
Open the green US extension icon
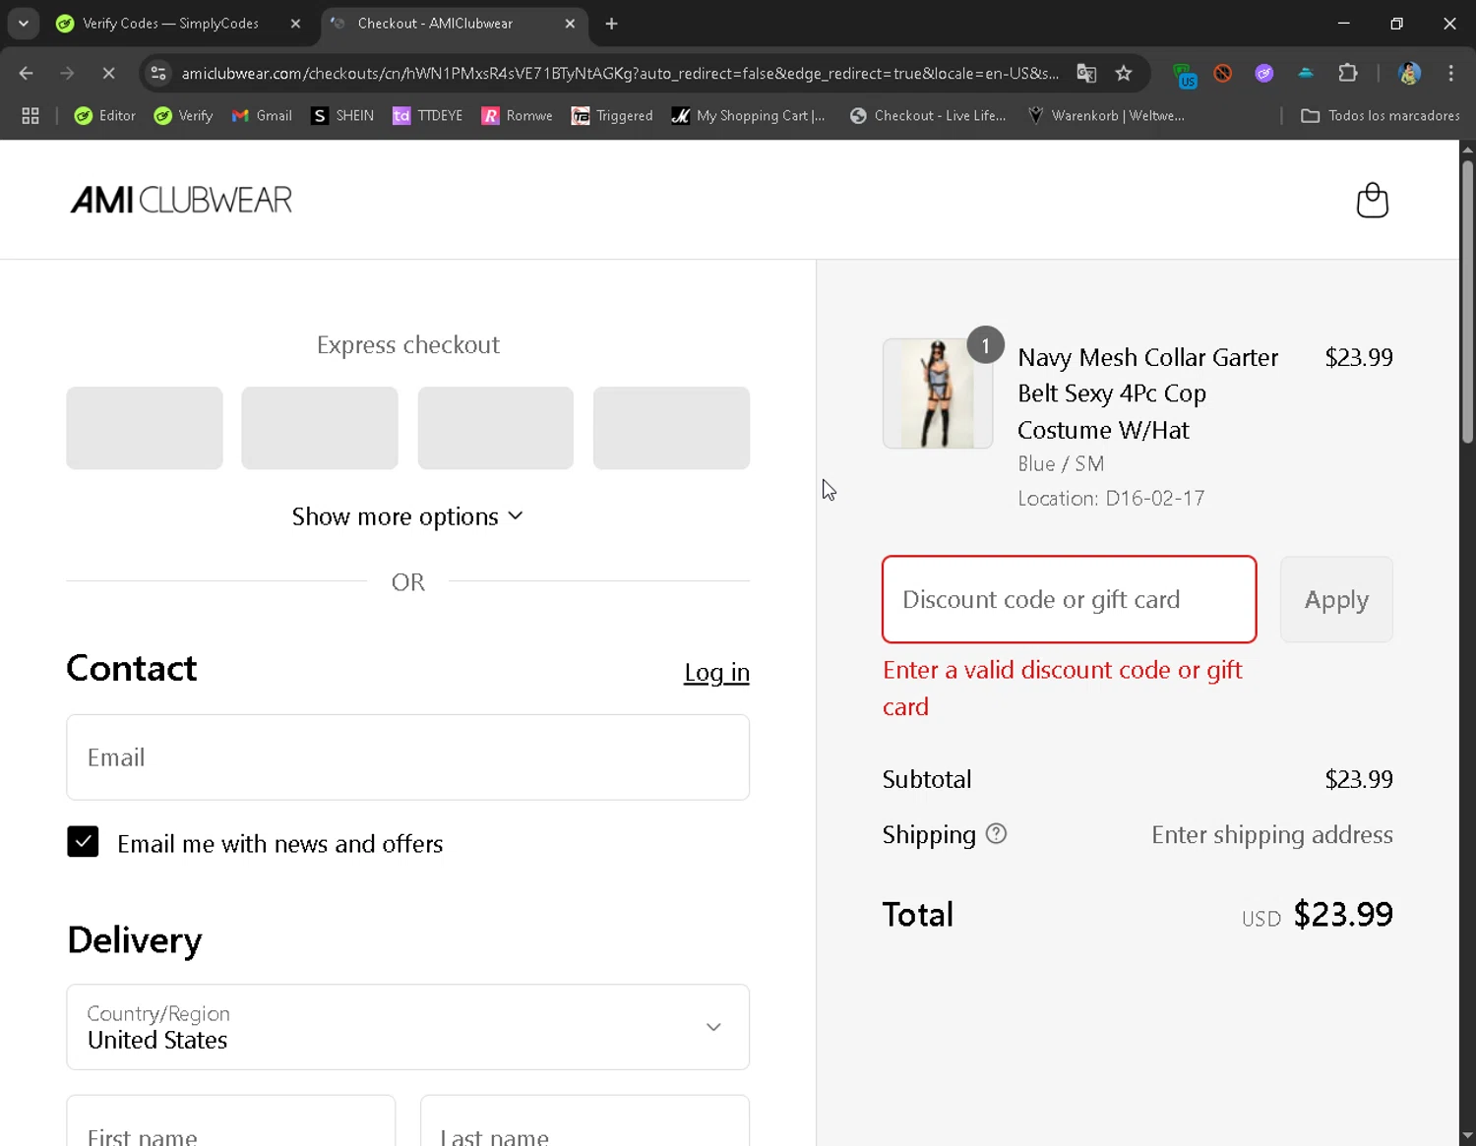pos(1186,74)
